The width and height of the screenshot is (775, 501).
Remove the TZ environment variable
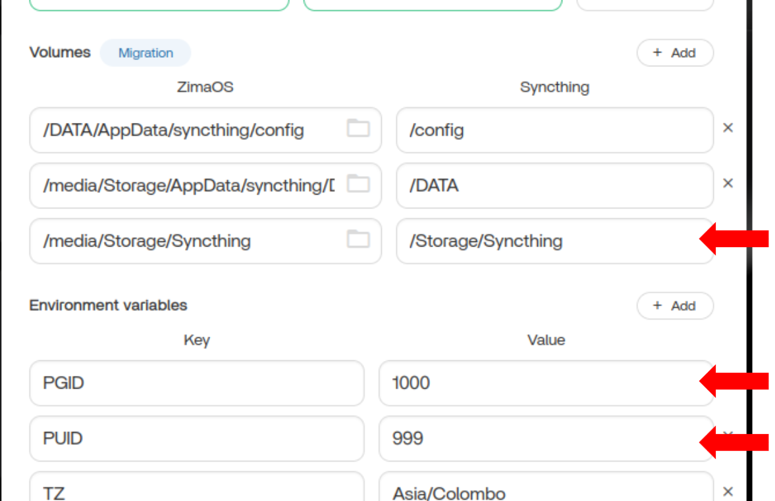coord(728,491)
